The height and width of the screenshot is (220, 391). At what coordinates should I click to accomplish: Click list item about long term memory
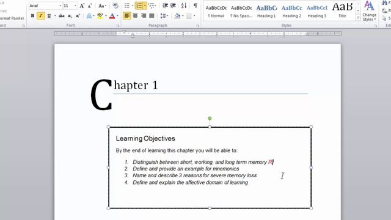tap(200, 162)
